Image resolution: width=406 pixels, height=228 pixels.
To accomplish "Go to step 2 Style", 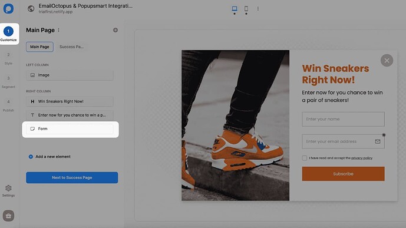I will [x=8, y=59].
